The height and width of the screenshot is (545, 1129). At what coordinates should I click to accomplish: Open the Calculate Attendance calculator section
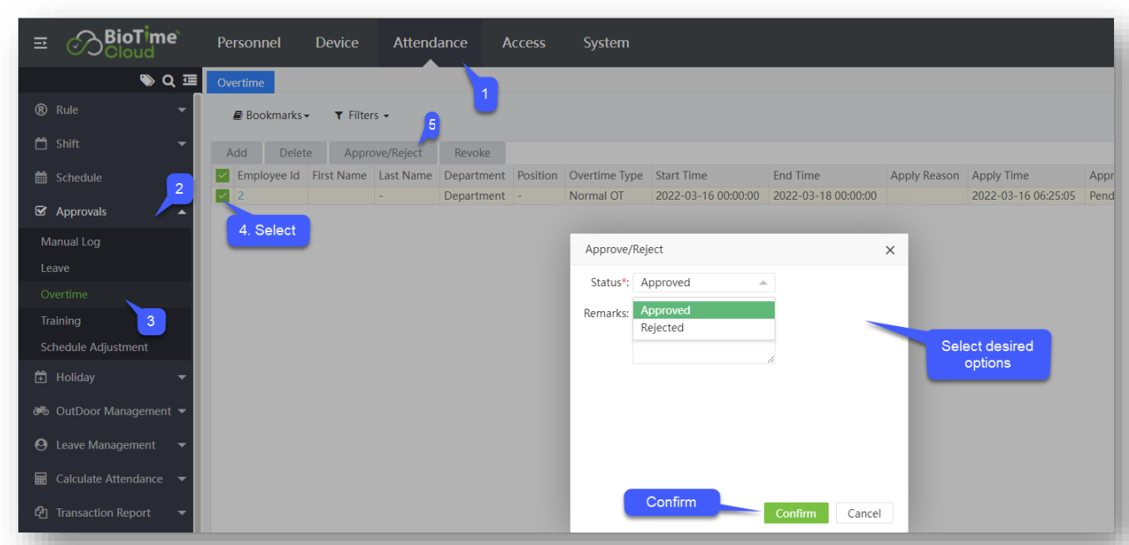point(108,479)
